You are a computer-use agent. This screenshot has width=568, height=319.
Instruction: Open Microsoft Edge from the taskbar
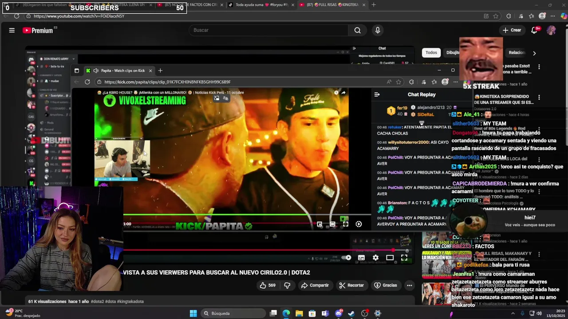[x=286, y=313]
